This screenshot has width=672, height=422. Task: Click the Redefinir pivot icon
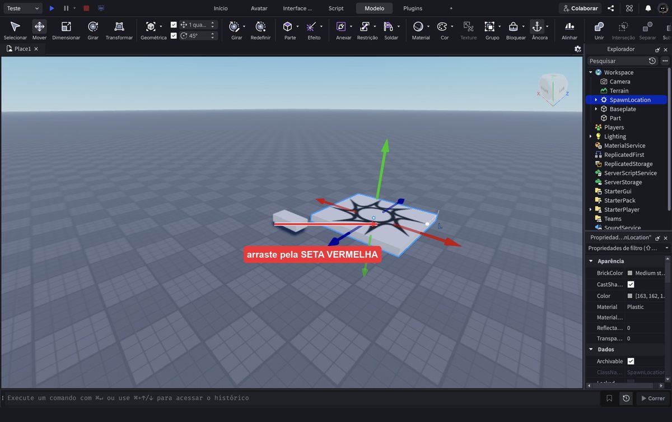coord(260,26)
